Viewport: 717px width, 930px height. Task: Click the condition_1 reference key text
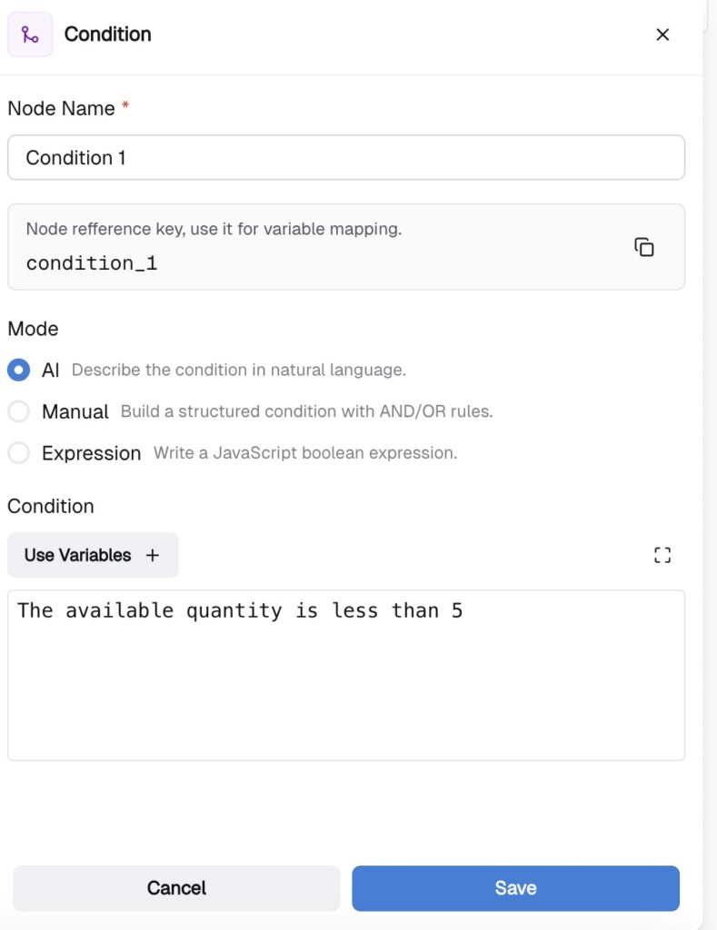[92, 263]
